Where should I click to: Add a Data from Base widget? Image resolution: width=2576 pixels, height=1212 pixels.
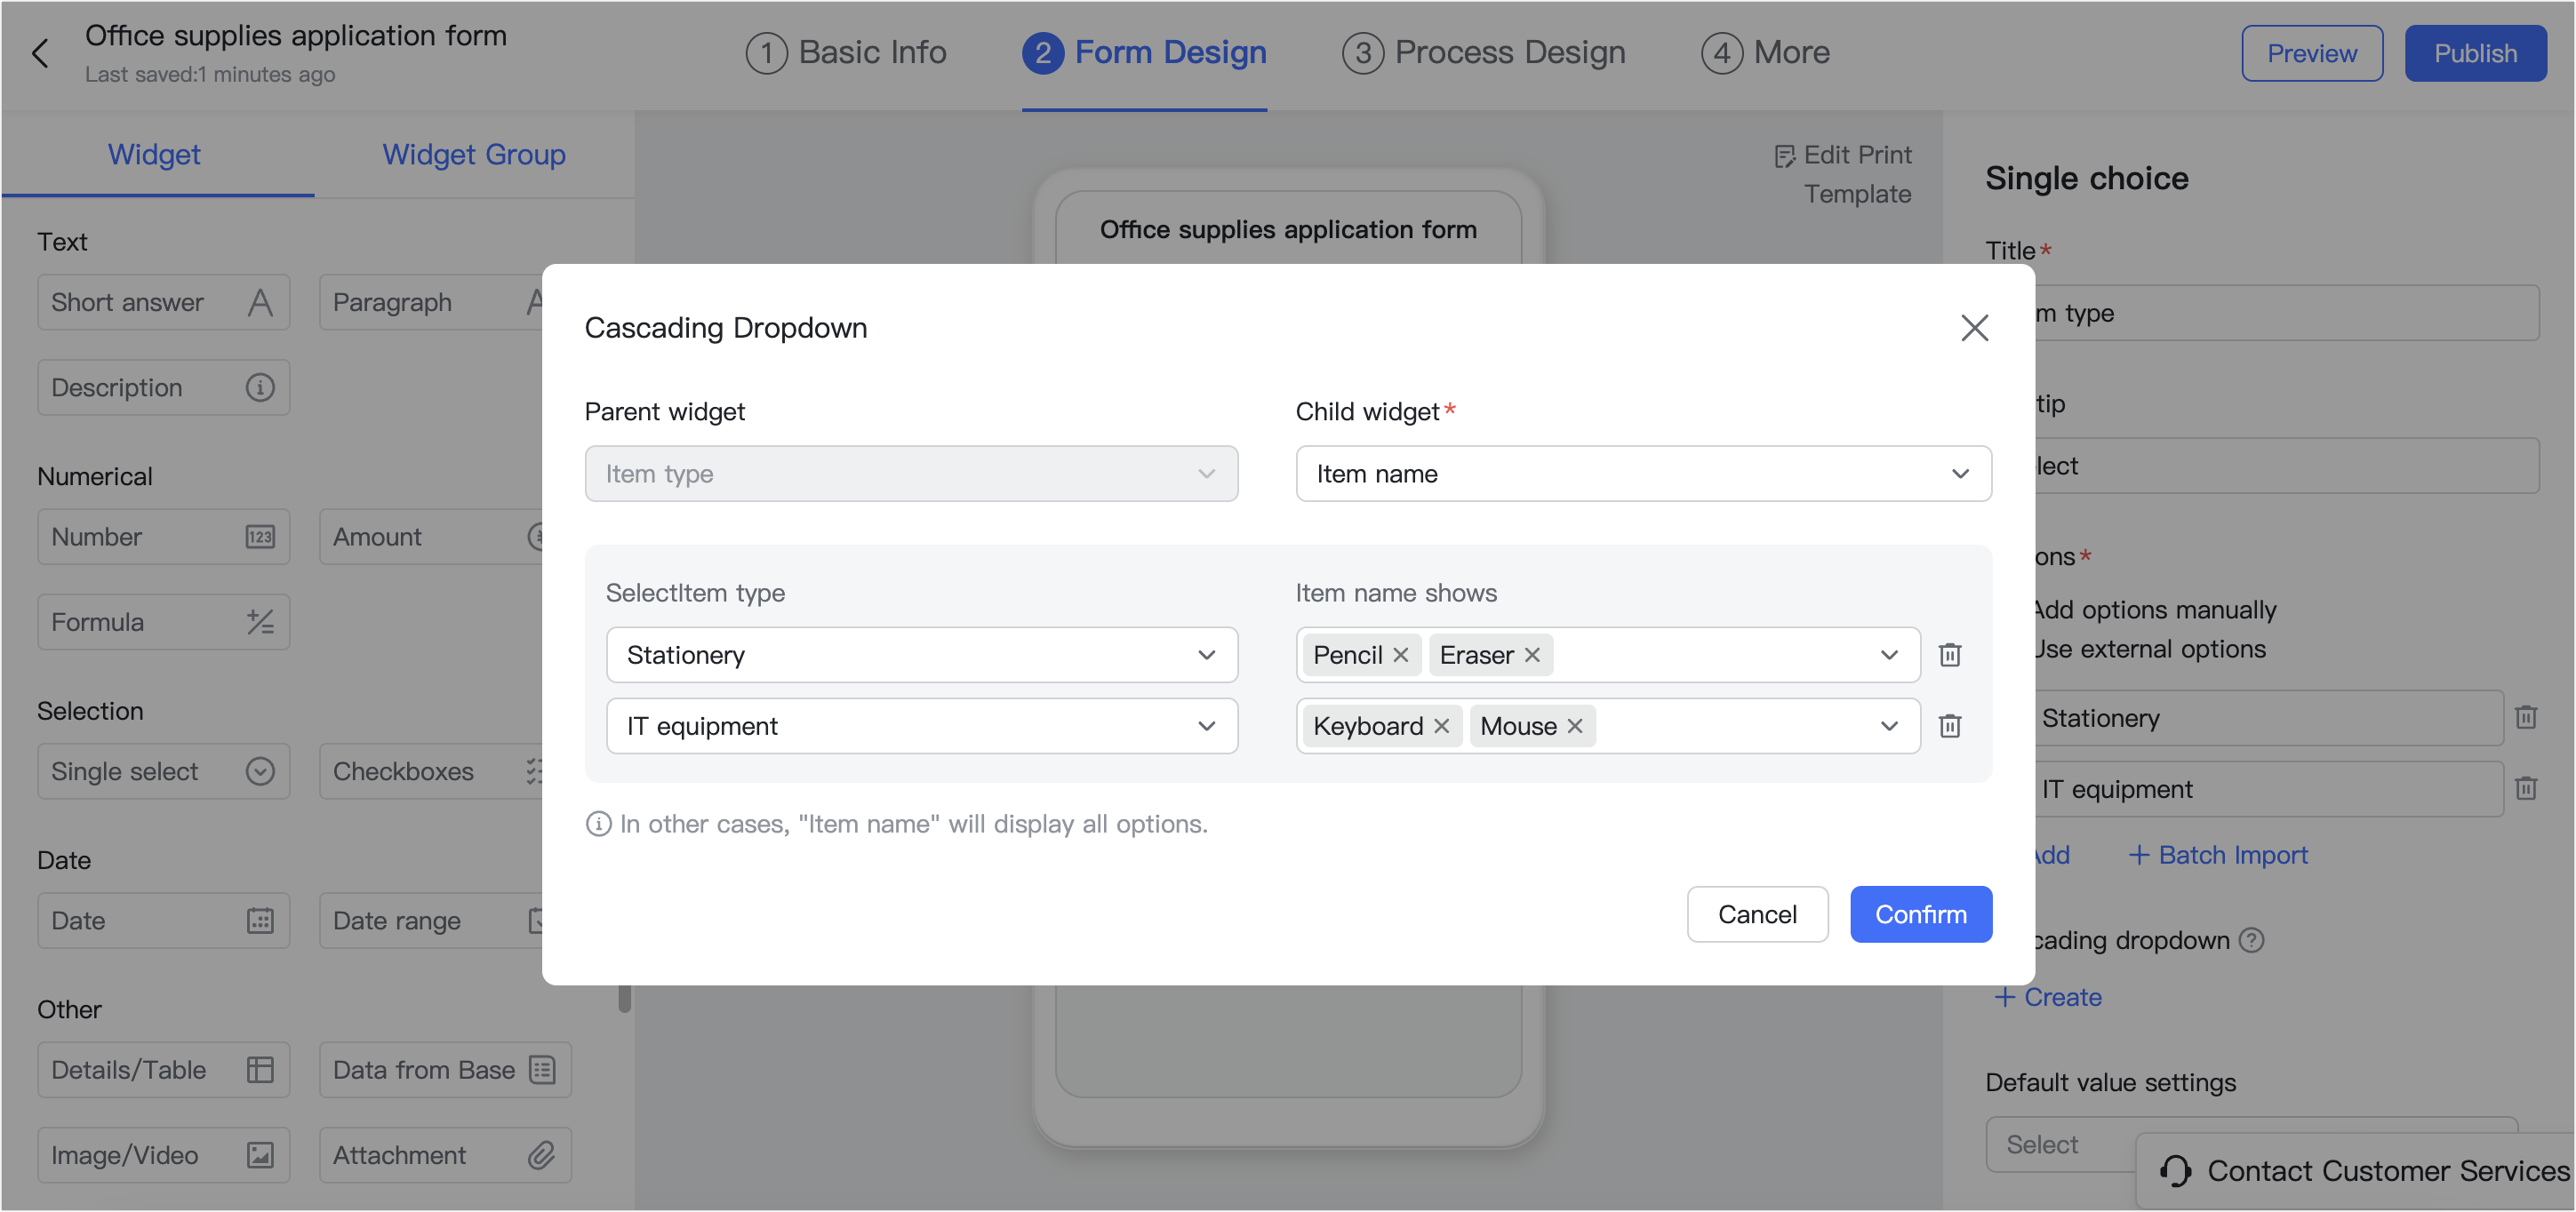(x=445, y=1070)
